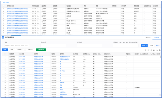Viewport: 162px width, 98px height.
Task: Select the storage time value 15 in row 10
Action: click(135, 30)
